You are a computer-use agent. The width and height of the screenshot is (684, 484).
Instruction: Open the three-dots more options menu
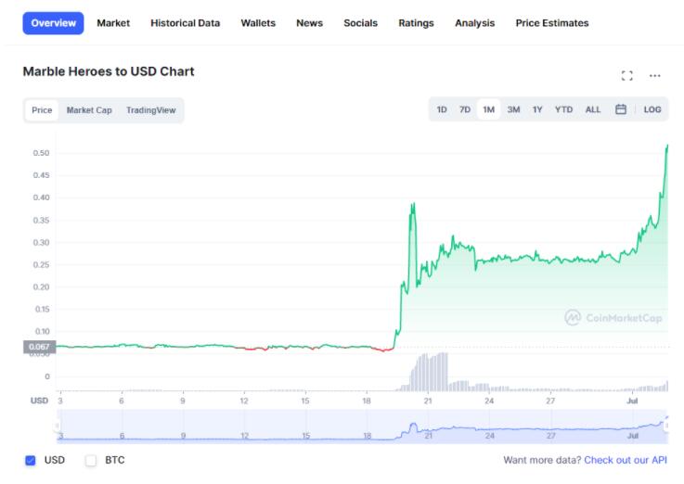[655, 75]
